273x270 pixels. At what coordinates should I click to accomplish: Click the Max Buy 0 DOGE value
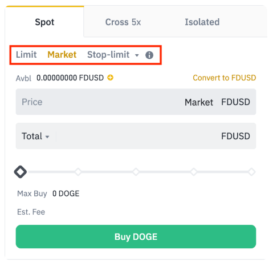(66, 194)
